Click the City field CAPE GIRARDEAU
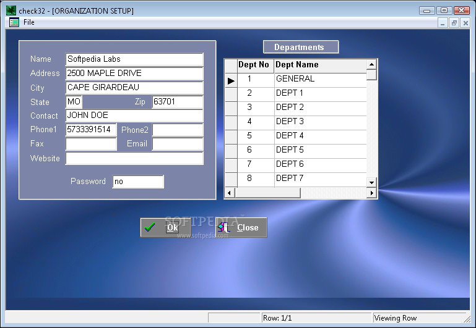Screen dimensions: 476x328 (x=134, y=88)
